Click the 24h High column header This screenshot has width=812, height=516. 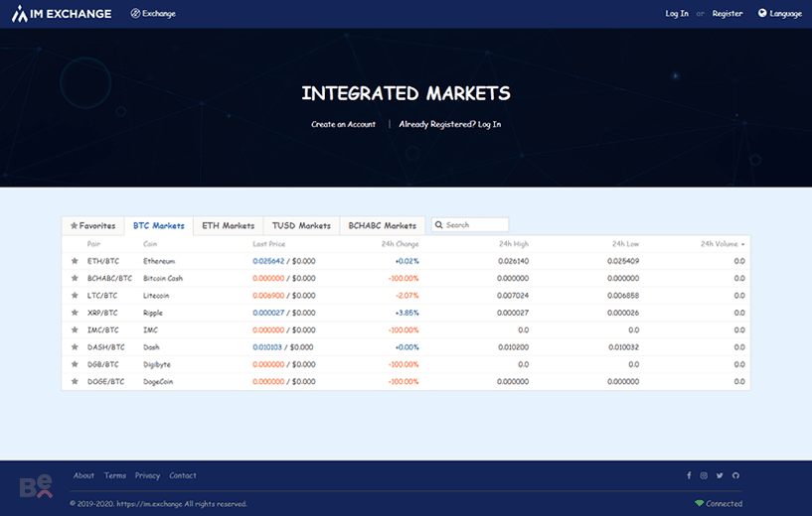coord(514,244)
